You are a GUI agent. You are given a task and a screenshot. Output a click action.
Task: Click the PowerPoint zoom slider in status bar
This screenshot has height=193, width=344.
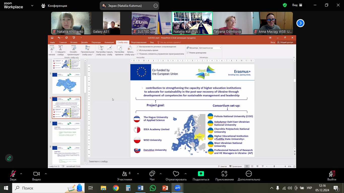[274, 166]
